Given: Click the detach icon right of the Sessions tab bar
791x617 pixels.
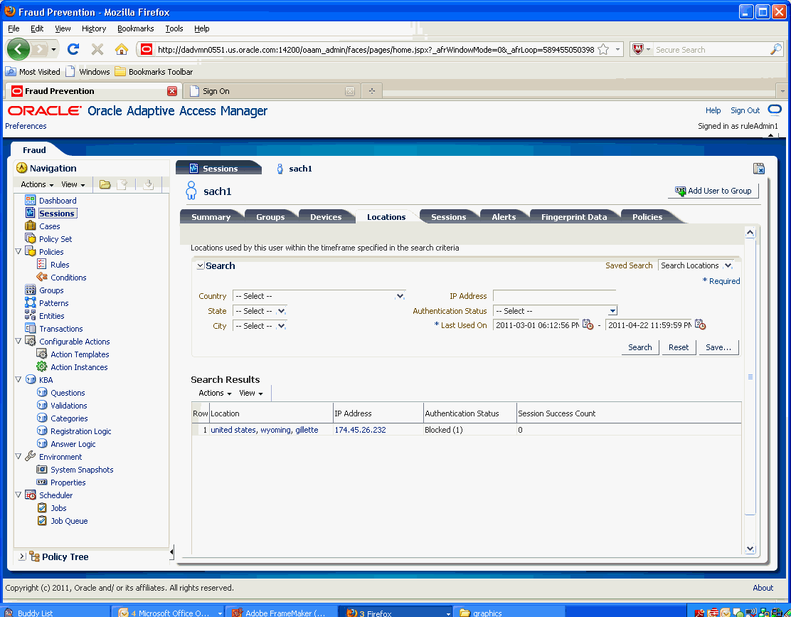Looking at the screenshot, I should coord(758,168).
